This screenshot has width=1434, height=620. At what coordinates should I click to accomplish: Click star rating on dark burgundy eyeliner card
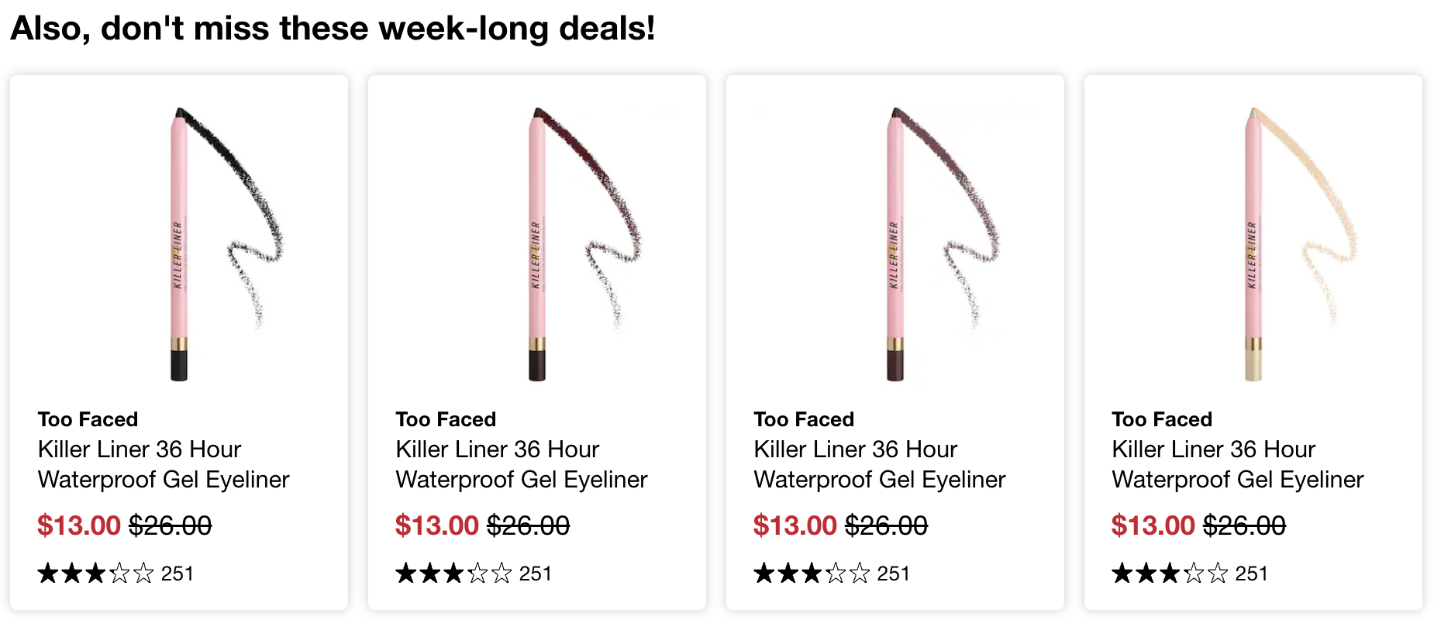pyautogui.click(x=453, y=573)
